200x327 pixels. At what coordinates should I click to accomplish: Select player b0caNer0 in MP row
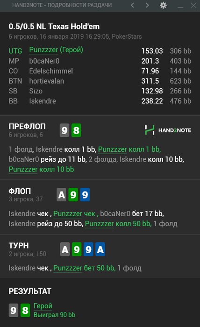click(x=44, y=61)
